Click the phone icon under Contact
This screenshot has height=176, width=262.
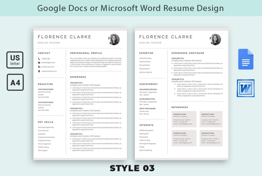pos(39,59)
